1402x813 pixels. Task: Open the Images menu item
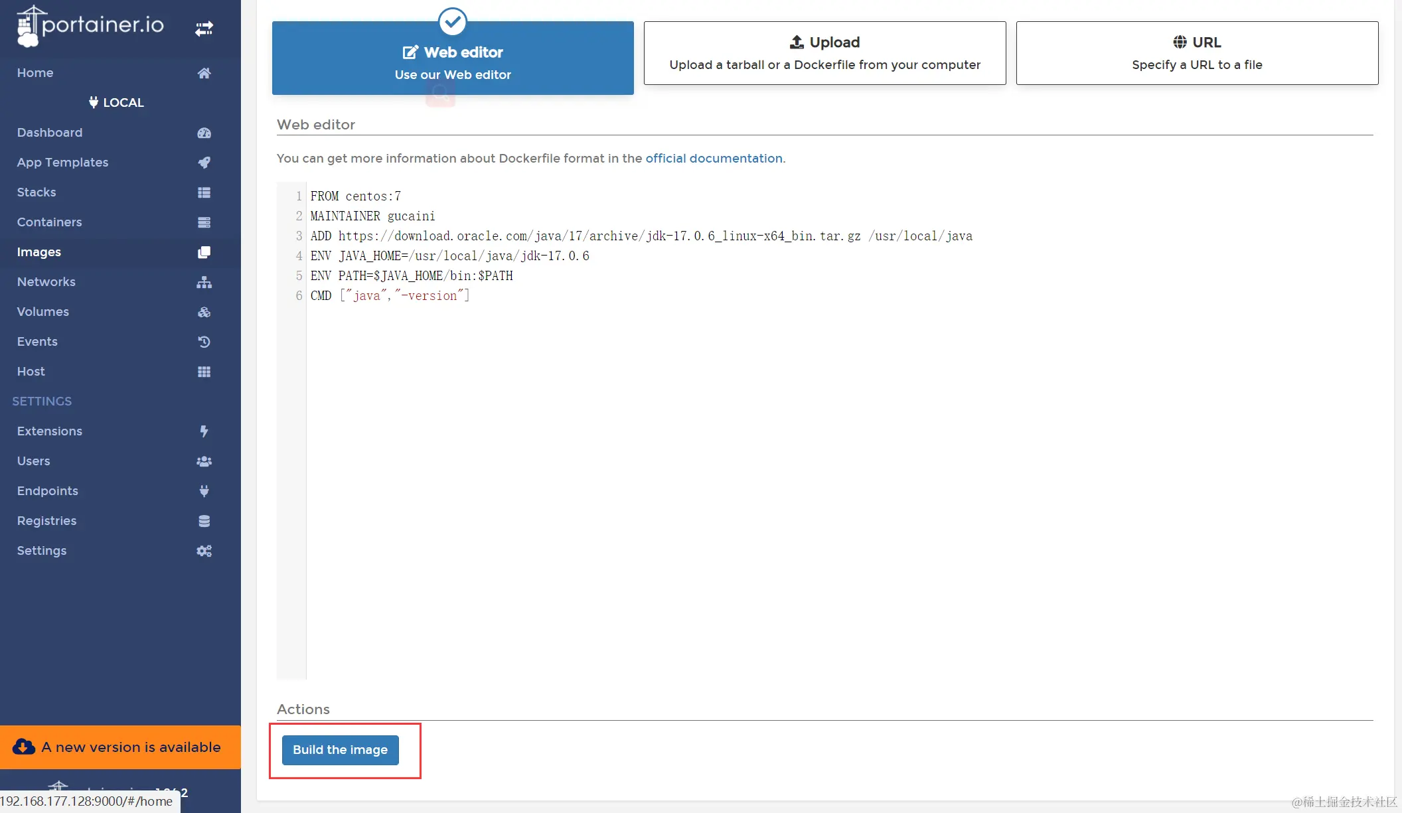[39, 252]
